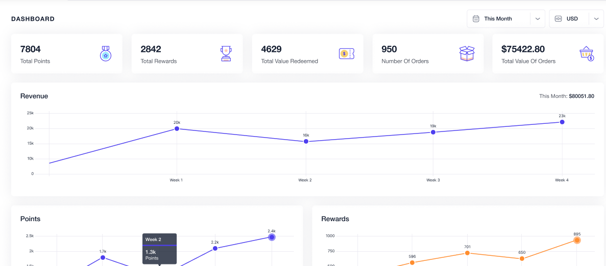Image resolution: width=606 pixels, height=266 pixels.
Task: Click the trophy icon for Total Rewards
Action: point(226,54)
